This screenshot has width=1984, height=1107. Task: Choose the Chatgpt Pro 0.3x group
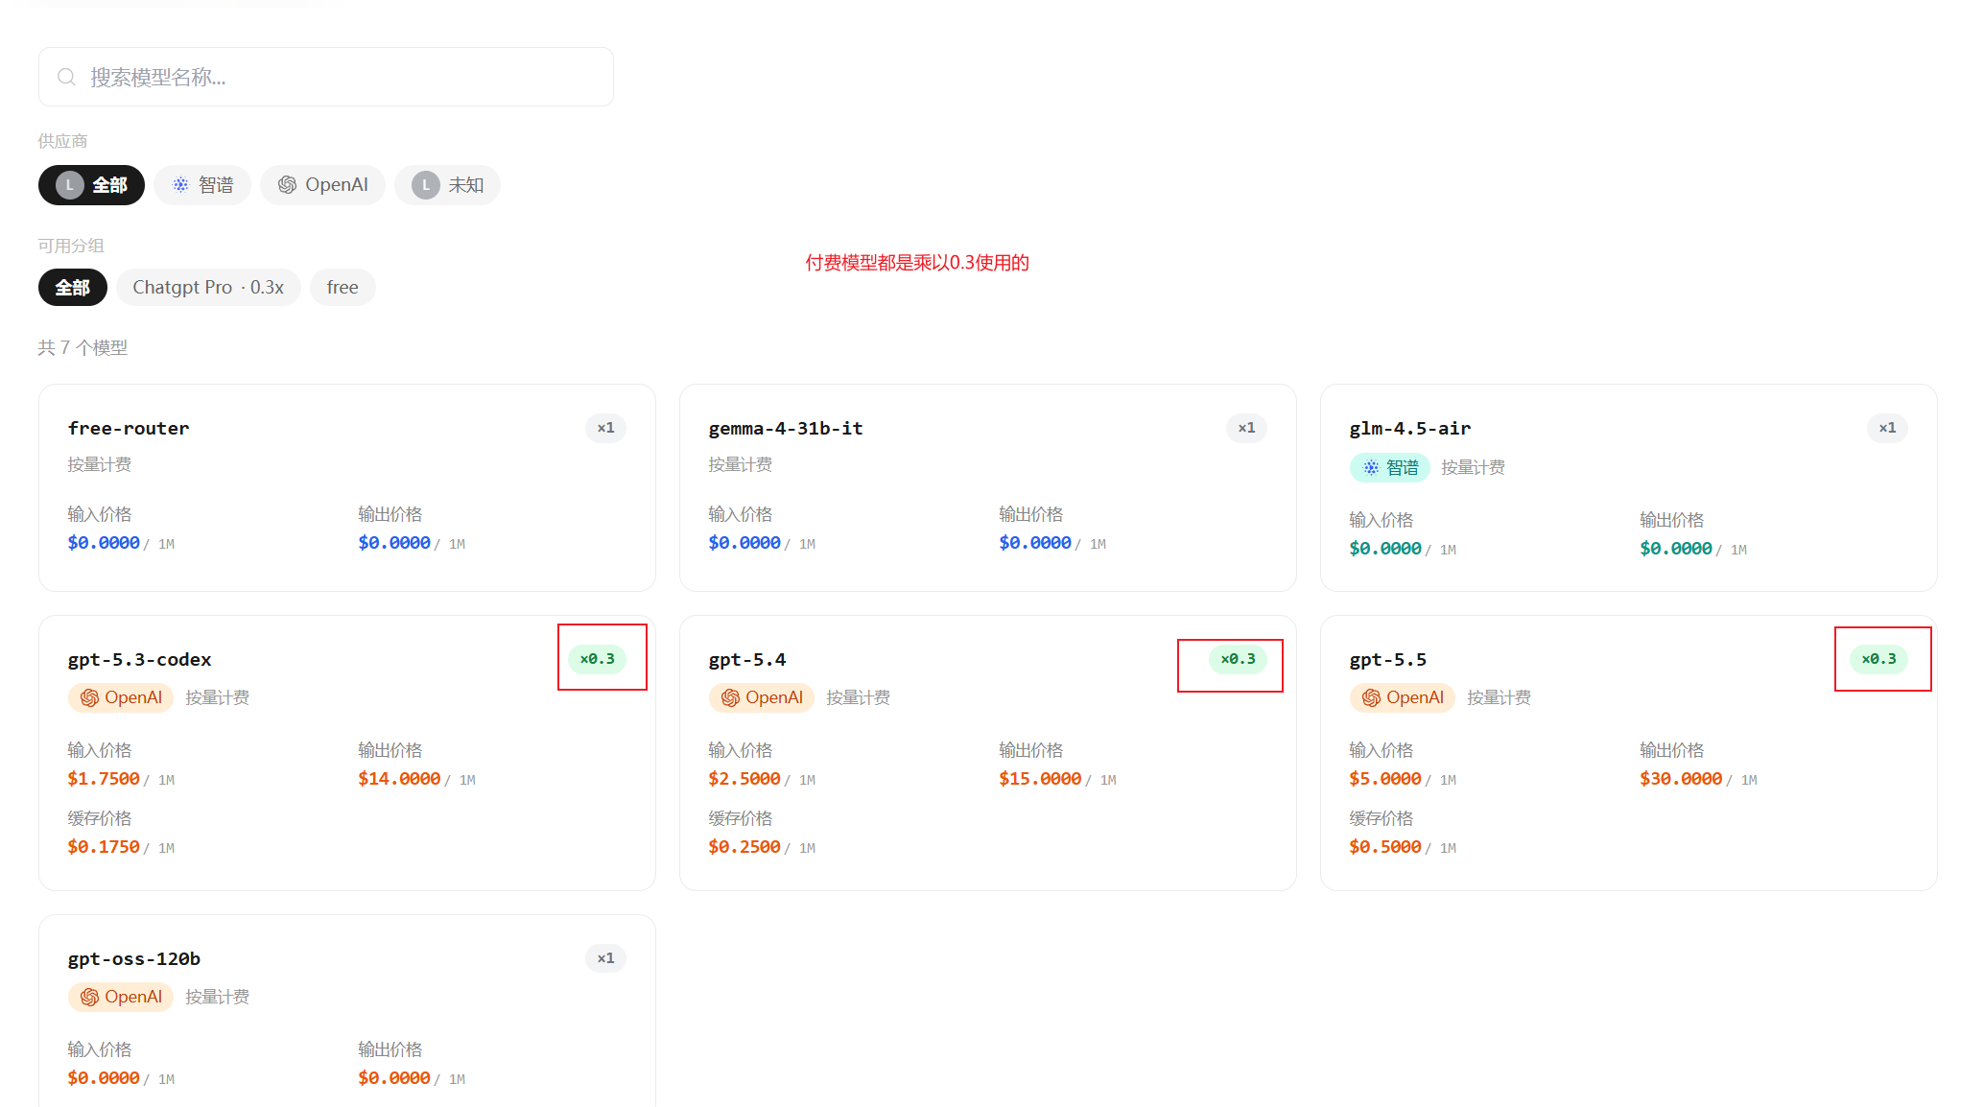point(208,288)
